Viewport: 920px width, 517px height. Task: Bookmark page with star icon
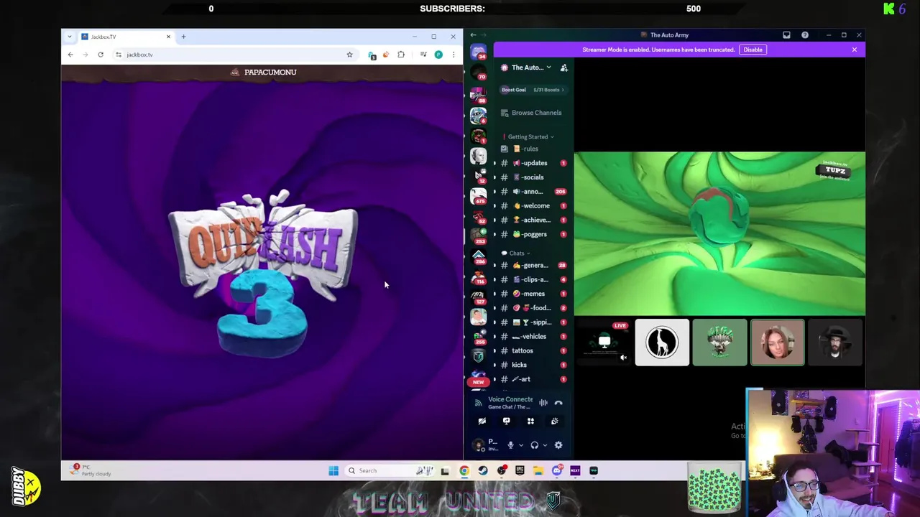[x=350, y=55]
